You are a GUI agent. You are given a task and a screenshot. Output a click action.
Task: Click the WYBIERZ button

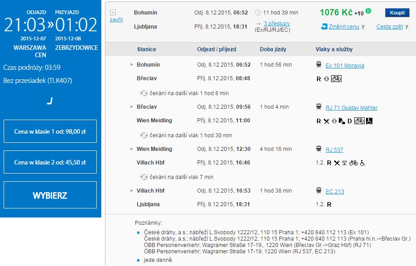tap(50, 195)
